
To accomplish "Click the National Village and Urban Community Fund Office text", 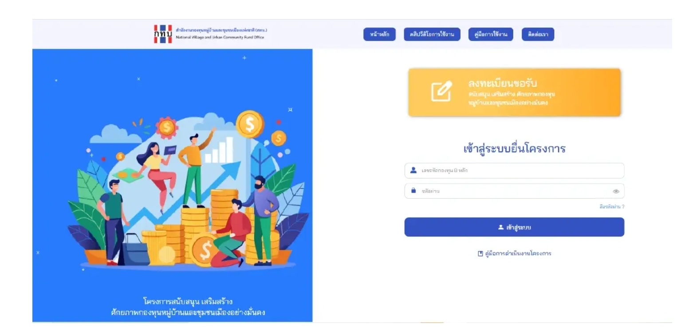I will tap(220, 38).
